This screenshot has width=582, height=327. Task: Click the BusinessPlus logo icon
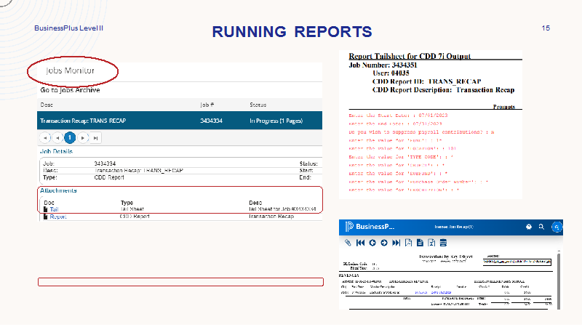349,227
